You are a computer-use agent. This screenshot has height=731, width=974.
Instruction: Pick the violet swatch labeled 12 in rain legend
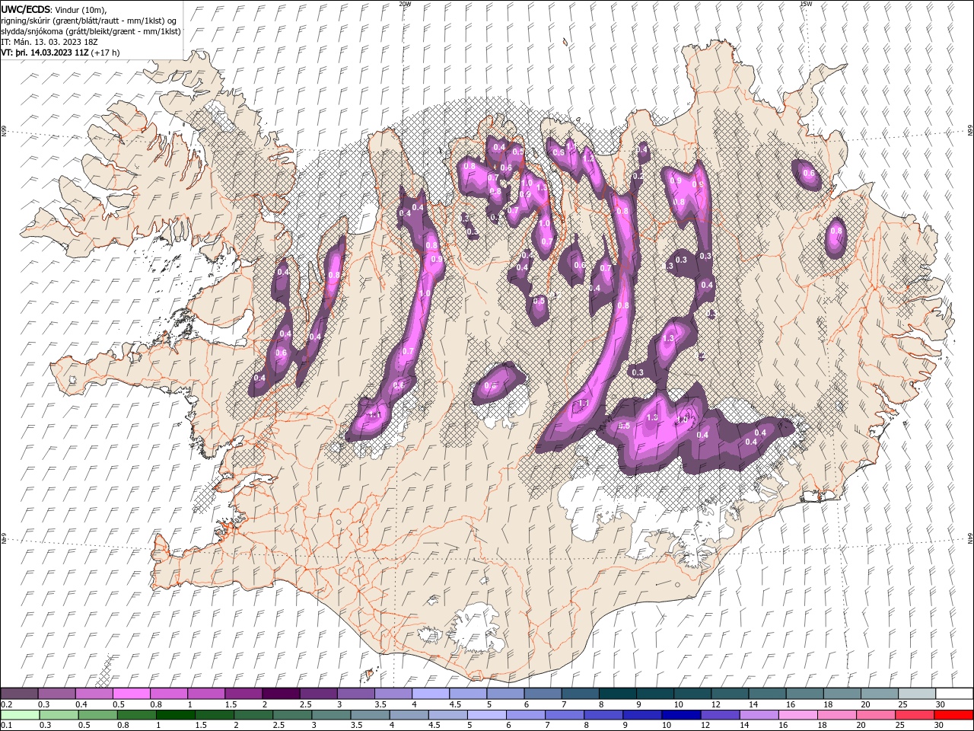(x=720, y=715)
